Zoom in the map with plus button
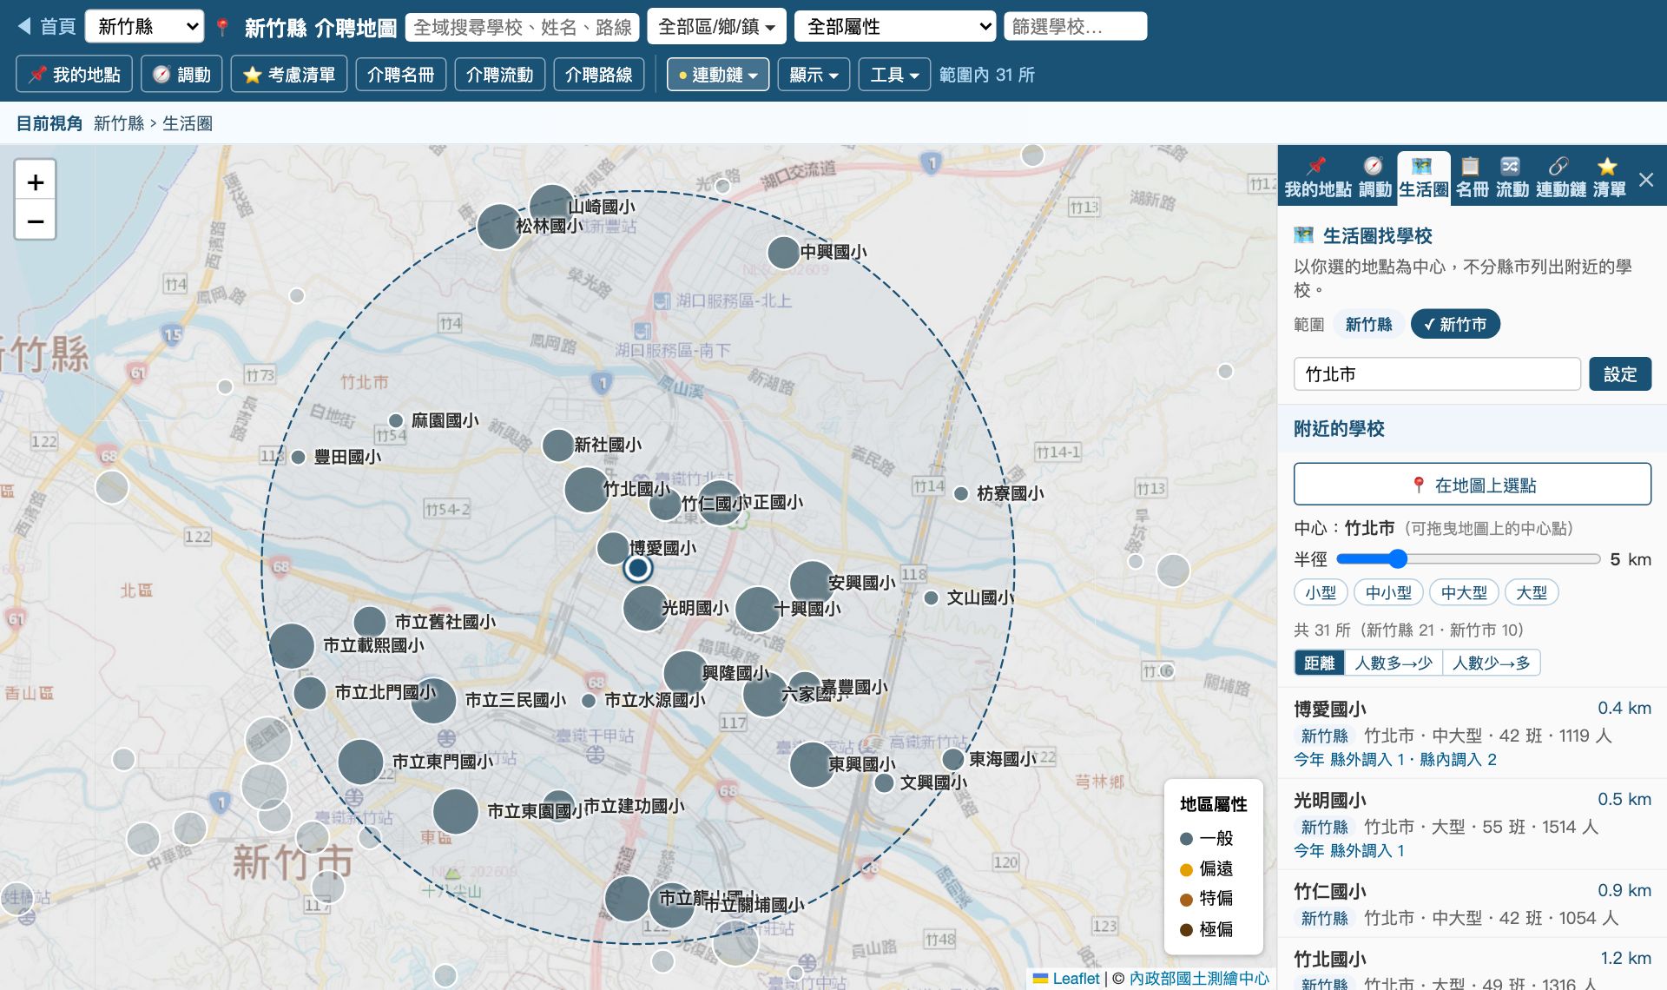This screenshot has width=1667, height=990. point(36,181)
